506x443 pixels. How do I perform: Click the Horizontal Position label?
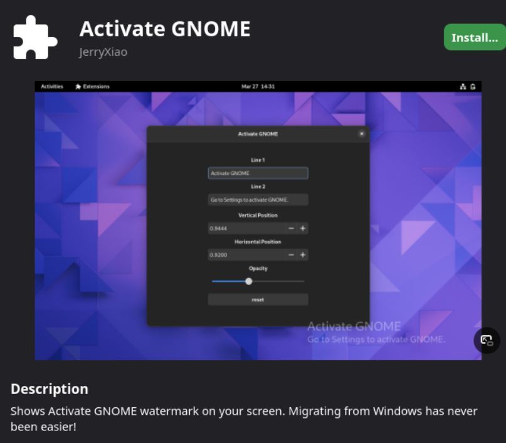(x=258, y=242)
